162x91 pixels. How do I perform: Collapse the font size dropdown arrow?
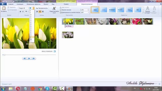tap(34, 8)
